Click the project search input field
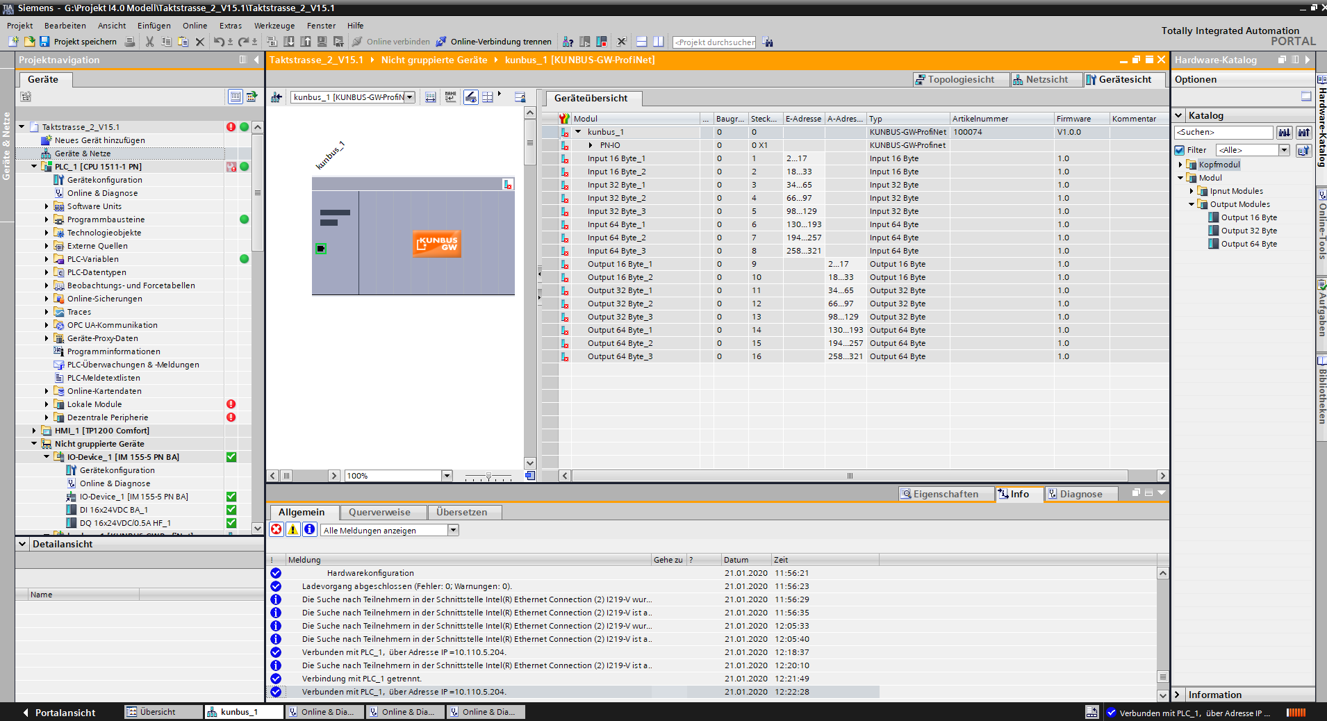Screen dimensions: 1327x721 pyautogui.click(x=714, y=42)
